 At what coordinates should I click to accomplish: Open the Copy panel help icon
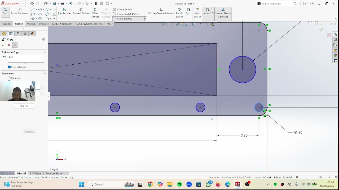(x=44, y=39)
